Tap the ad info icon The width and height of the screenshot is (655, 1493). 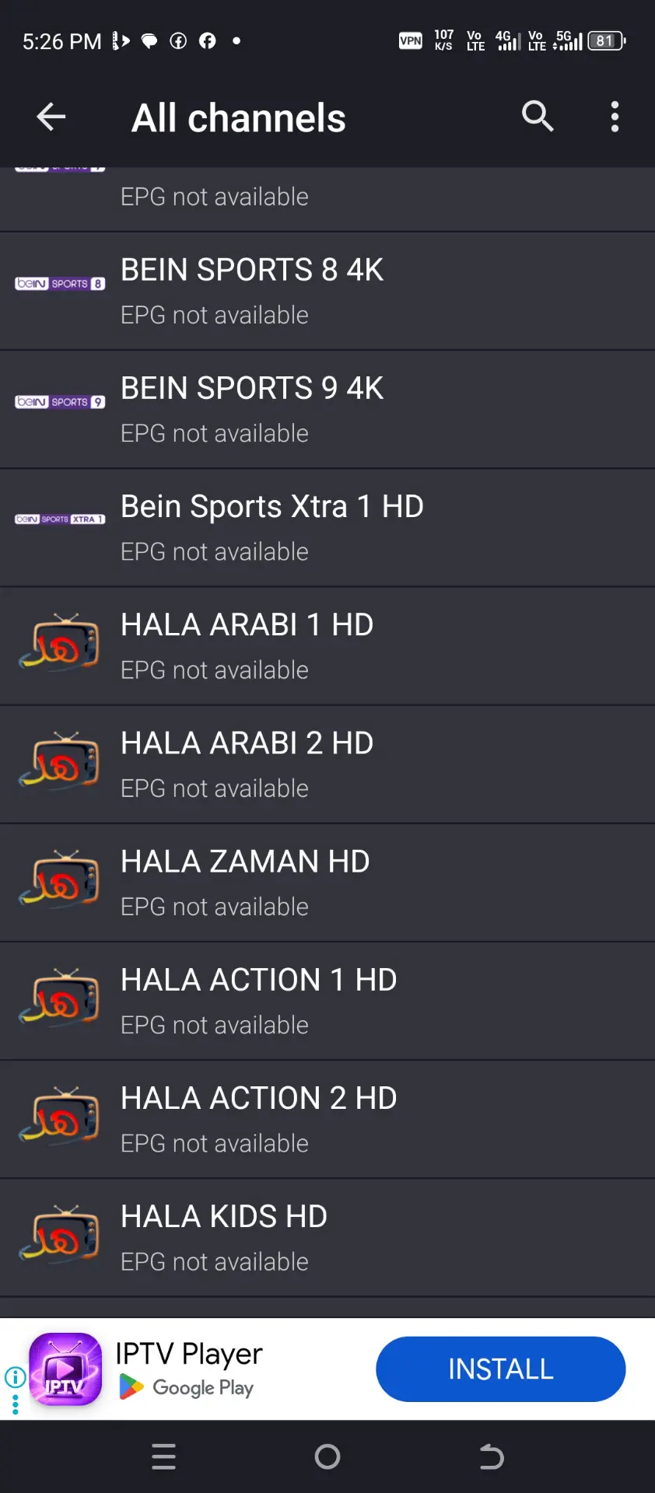pos(16,1377)
